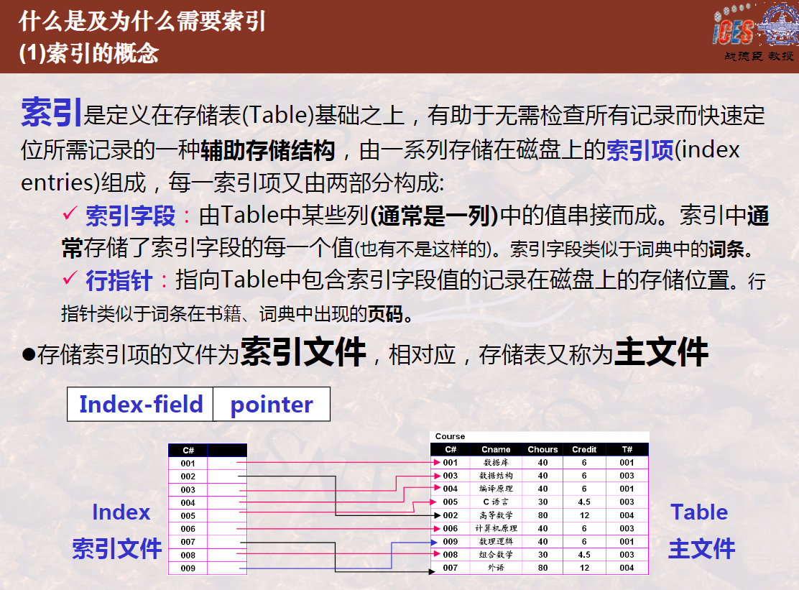The image size is (799, 590).
Task: Click the large bold 索引文件 in the bullet line
Action: (303, 352)
